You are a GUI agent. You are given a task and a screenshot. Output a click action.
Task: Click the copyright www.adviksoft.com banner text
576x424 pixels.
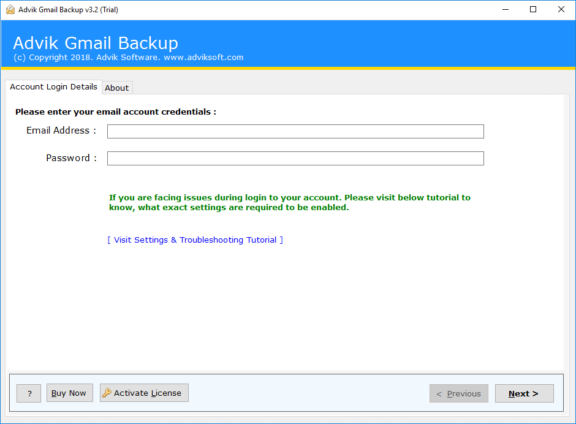click(x=128, y=58)
